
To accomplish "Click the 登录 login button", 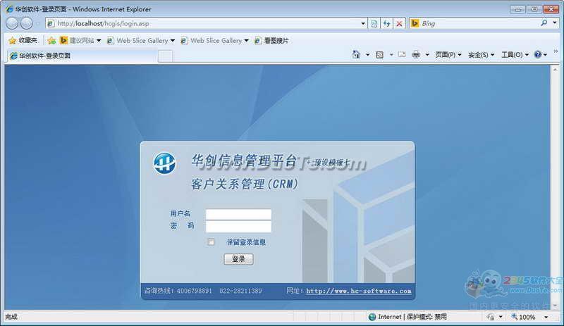I will tap(238, 259).
